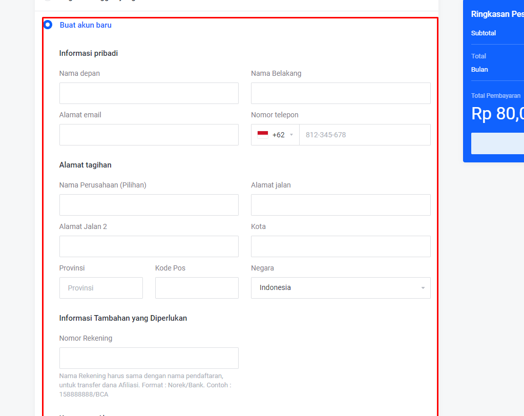The height and width of the screenshot is (416, 524).
Task: Focus the Provinsi input box
Action: coord(101,288)
